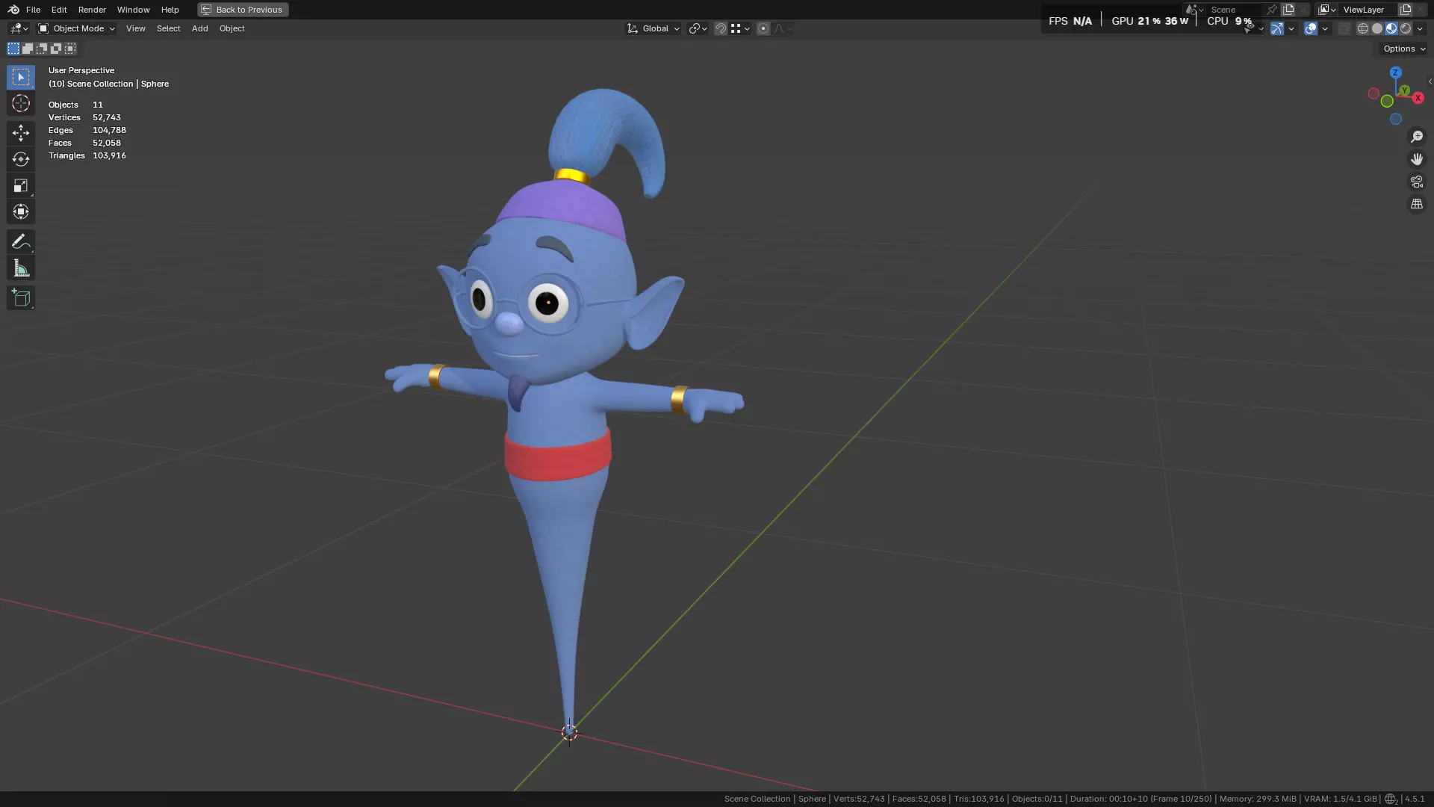Open proportional falloff dropdown
The height and width of the screenshot is (807, 1434).
(x=782, y=28)
